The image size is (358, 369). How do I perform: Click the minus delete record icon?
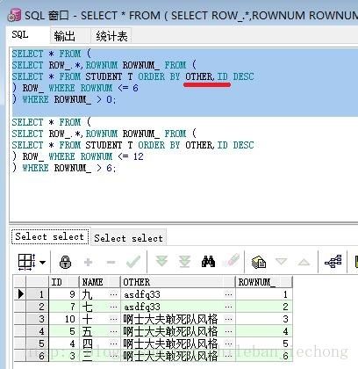(x=111, y=262)
